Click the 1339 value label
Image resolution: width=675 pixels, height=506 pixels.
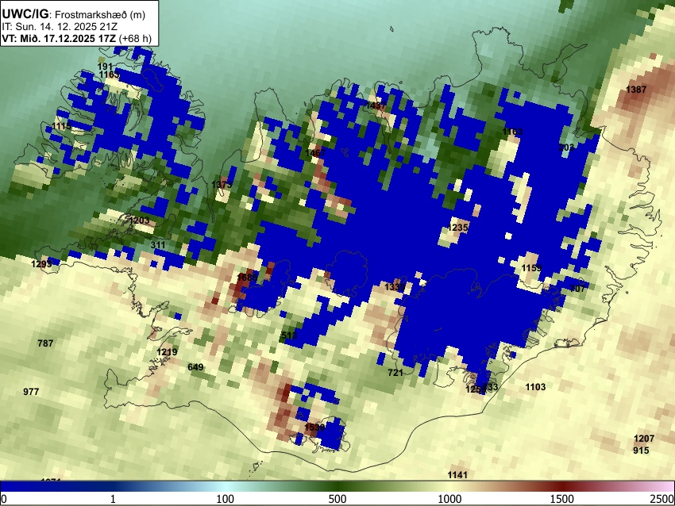[x=395, y=287]
